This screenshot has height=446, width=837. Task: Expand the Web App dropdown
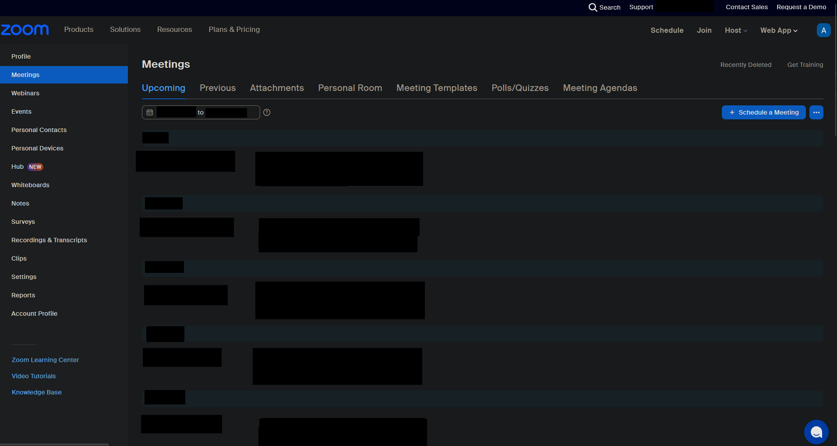(x=778, y=30)
